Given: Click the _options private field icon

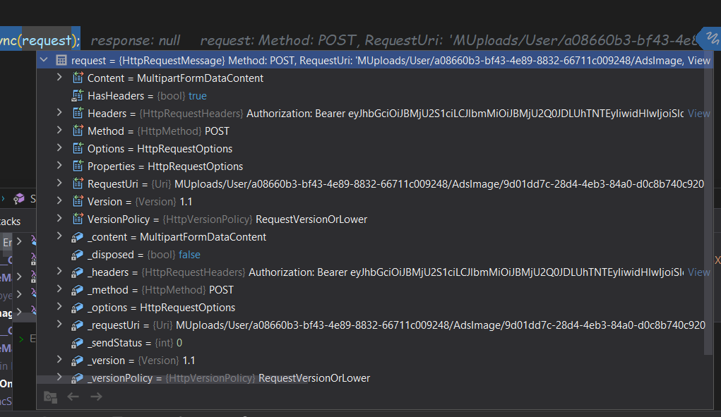Looking at the screenshot, I should click(77, 307).
